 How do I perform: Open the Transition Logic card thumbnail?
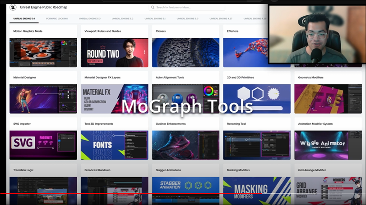[x=43, y=191]
